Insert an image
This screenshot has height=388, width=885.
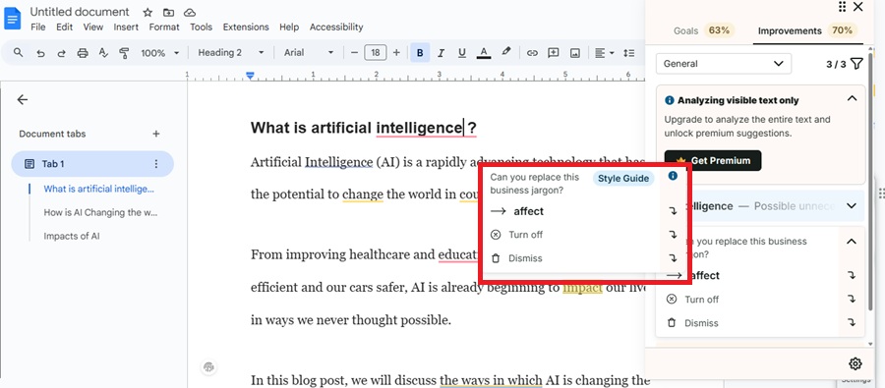point(574,53)
